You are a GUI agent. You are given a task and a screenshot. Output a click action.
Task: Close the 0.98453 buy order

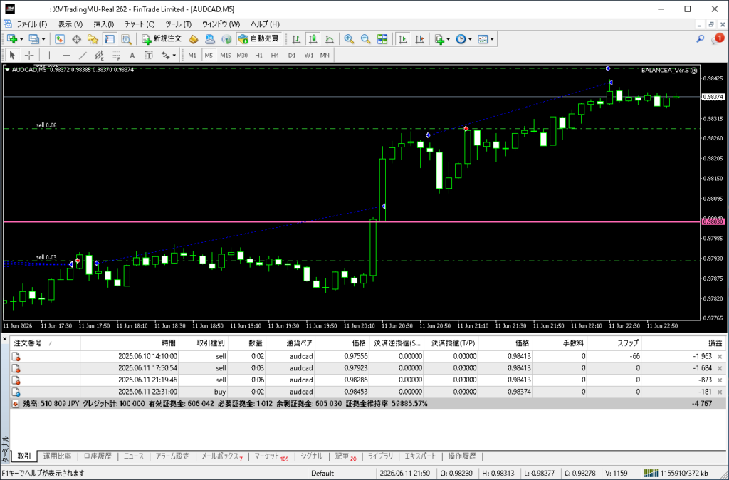tap(720, 392)
